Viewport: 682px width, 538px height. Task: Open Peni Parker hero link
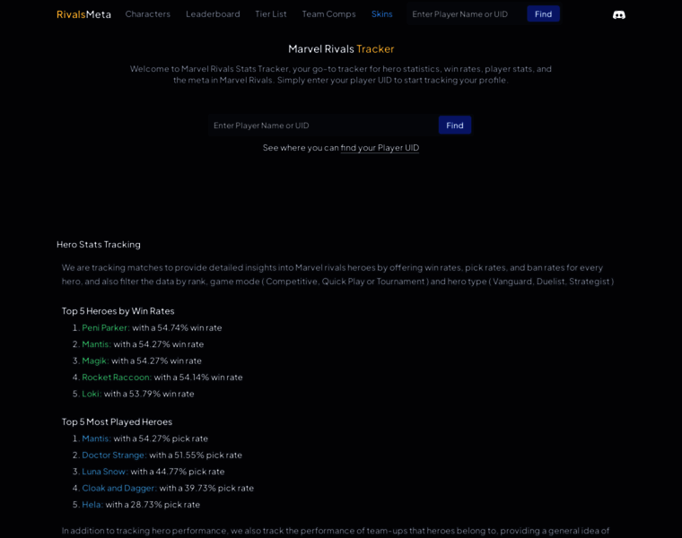click(x=106, y=327)
